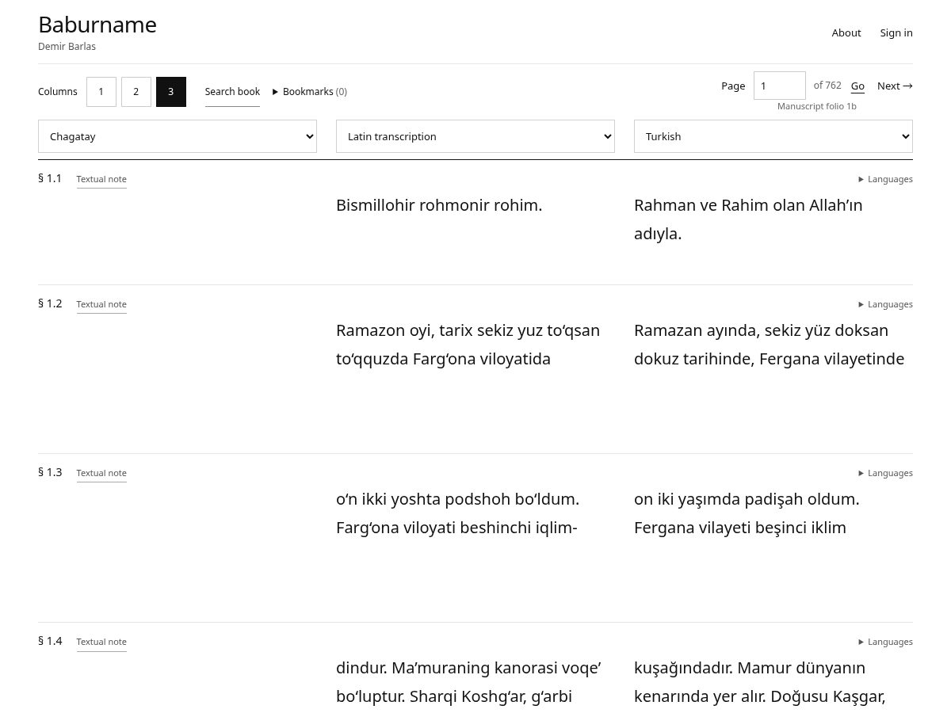Expand Languages for section 1.3
The height and width of the screenshot is (713, 951).
tap(885, 473)
